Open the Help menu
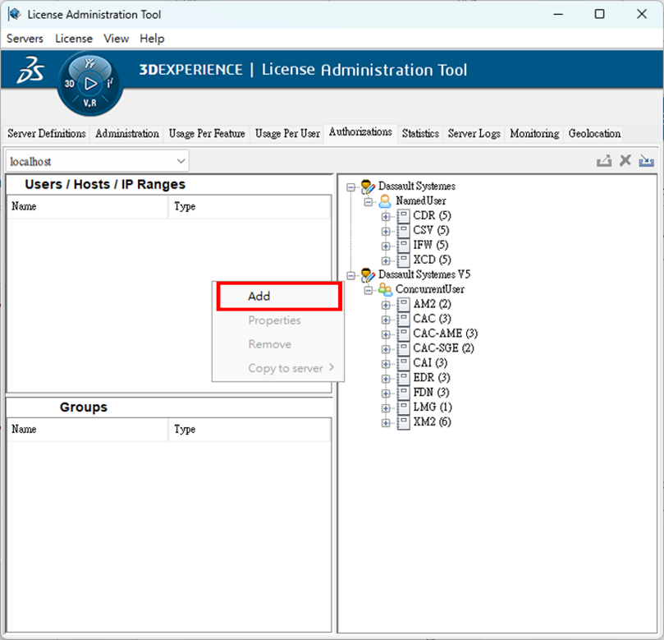The height and width of the screenshot is (640, 664). coord(152,39)
